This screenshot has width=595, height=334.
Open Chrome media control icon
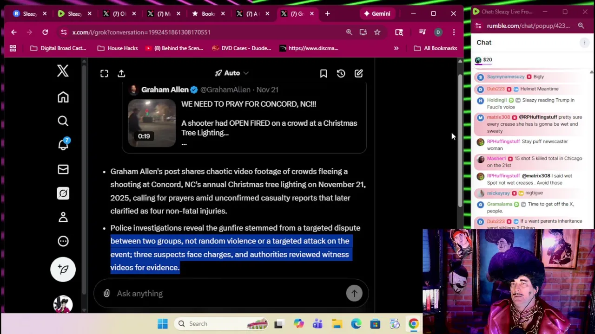[422, 32]
